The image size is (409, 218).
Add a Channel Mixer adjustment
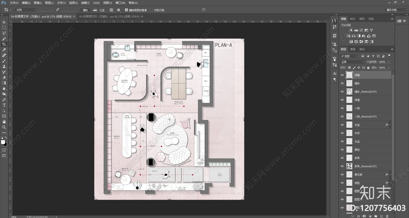pos(369,36)
